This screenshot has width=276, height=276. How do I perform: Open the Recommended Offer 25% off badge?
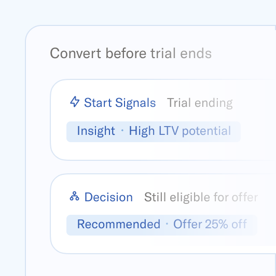point(162,225)
